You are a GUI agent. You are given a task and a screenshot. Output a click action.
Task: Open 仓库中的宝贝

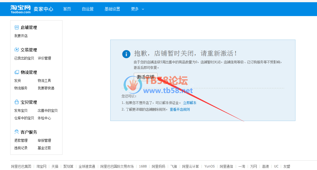(x=24, y=118)
